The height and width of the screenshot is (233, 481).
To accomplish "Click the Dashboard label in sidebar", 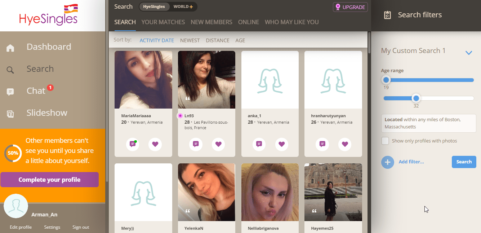I will [x=49, y=47].
